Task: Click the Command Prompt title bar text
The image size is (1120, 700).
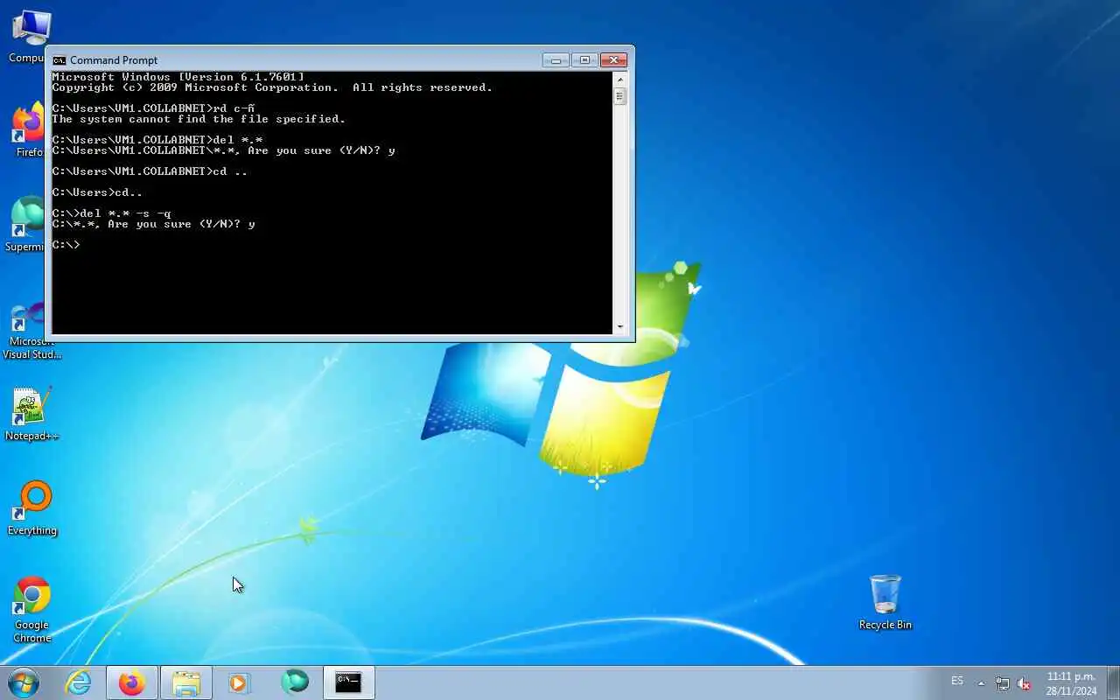Action: (x=114, y=60)
